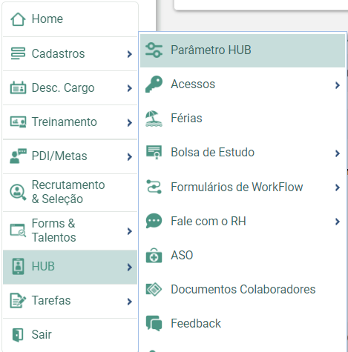The width and height of the screenshot is (348, 352).
Task: Click the Treinamento presentation icon
Action: (x=18, y=122)
